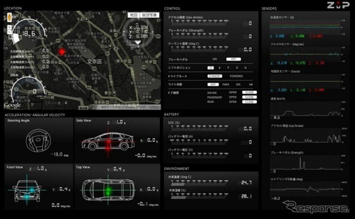
Task: Select shift position R
Action: (x=237, y=68)
